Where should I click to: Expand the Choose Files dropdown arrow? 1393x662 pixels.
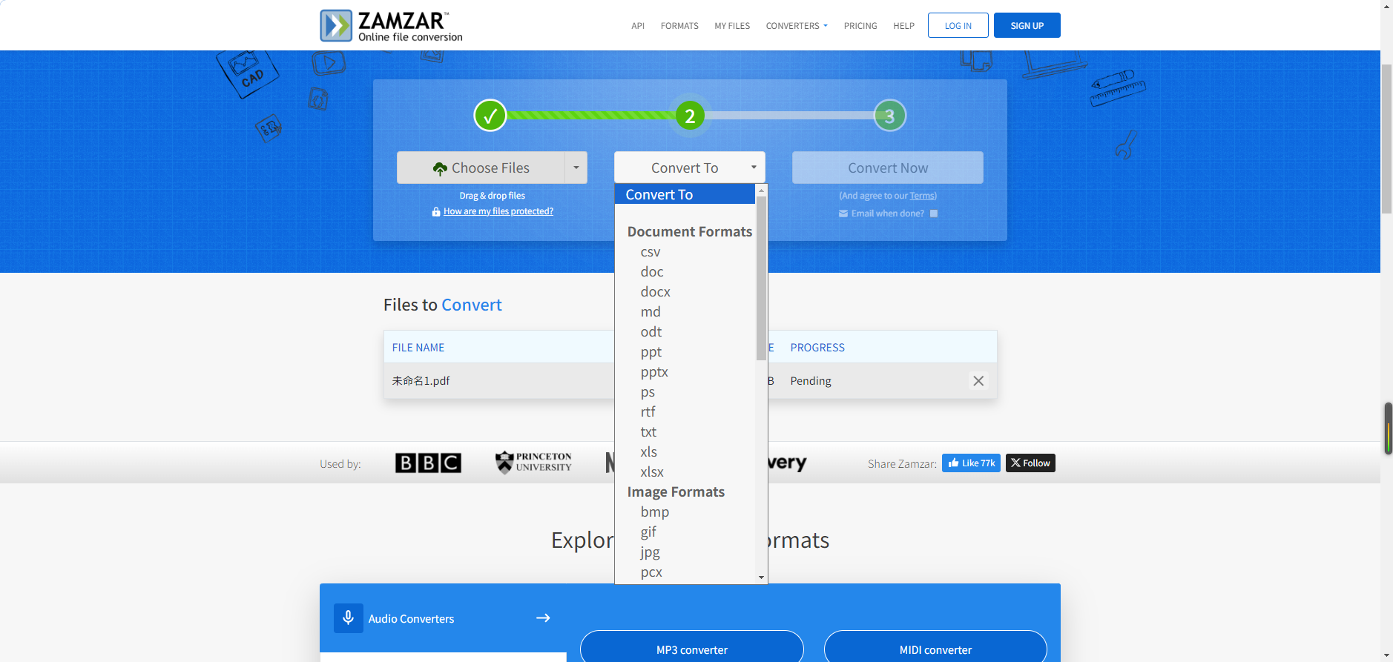point(576,168)
